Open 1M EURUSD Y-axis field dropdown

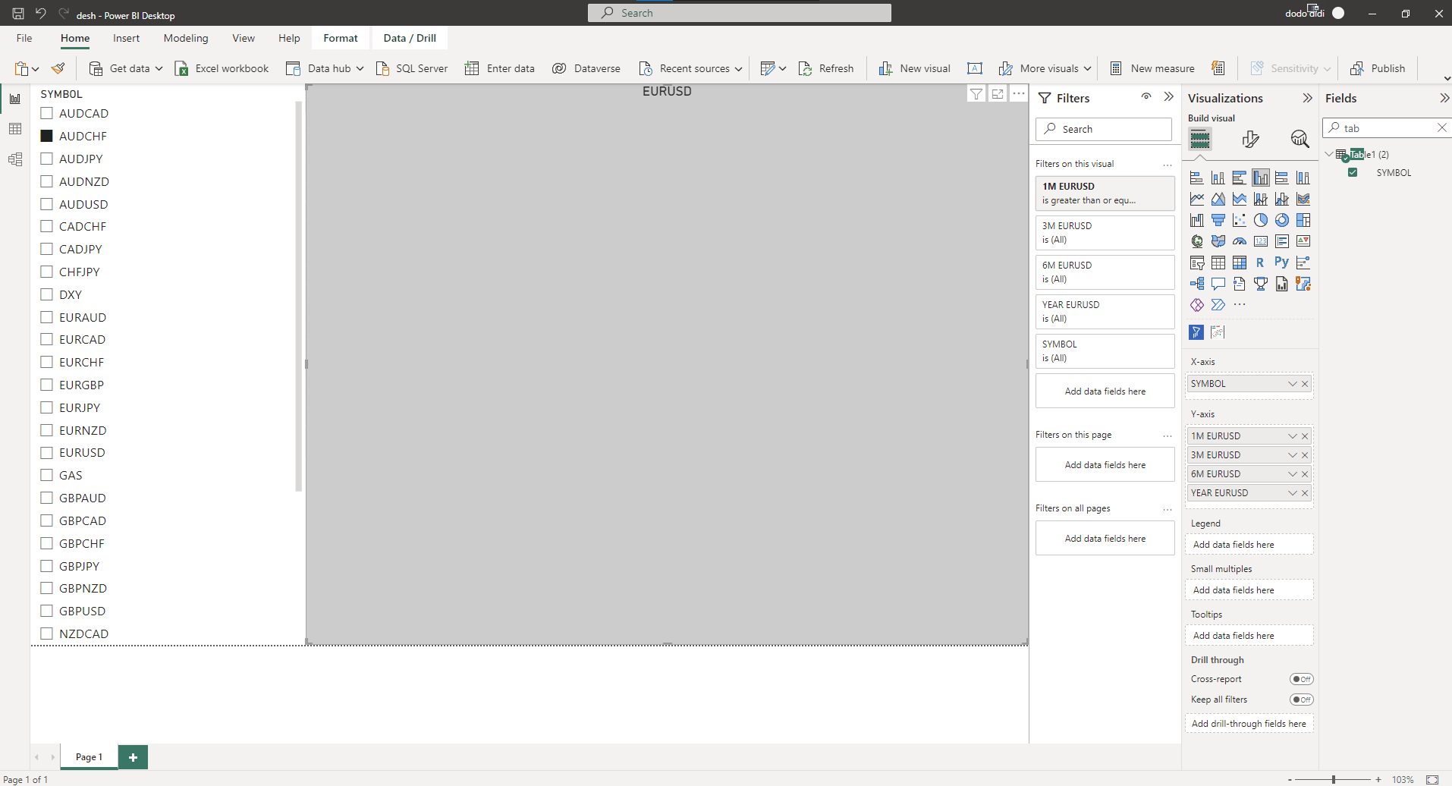pos(1292,436)
